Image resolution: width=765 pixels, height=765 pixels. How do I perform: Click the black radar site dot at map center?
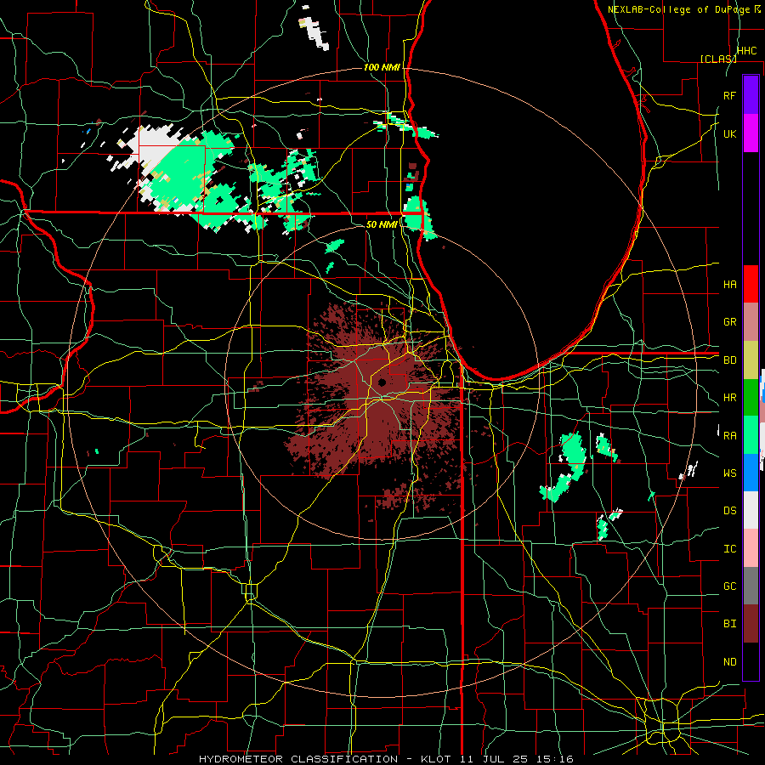[382, 382]
